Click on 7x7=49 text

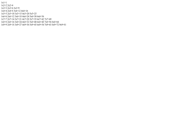coord(48,19)
